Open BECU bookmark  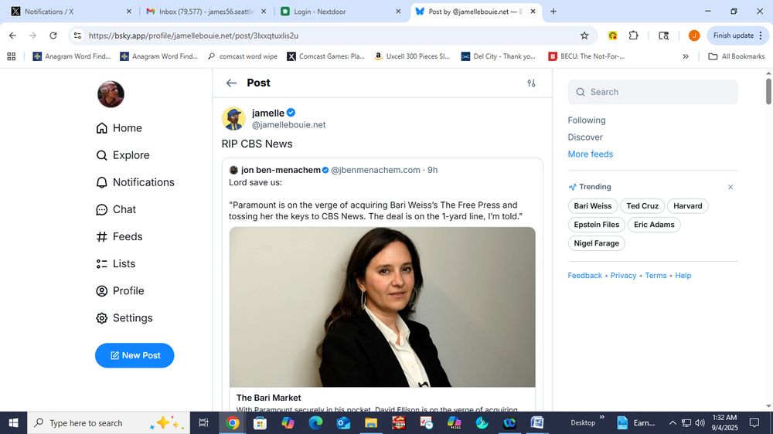(587, 56)
